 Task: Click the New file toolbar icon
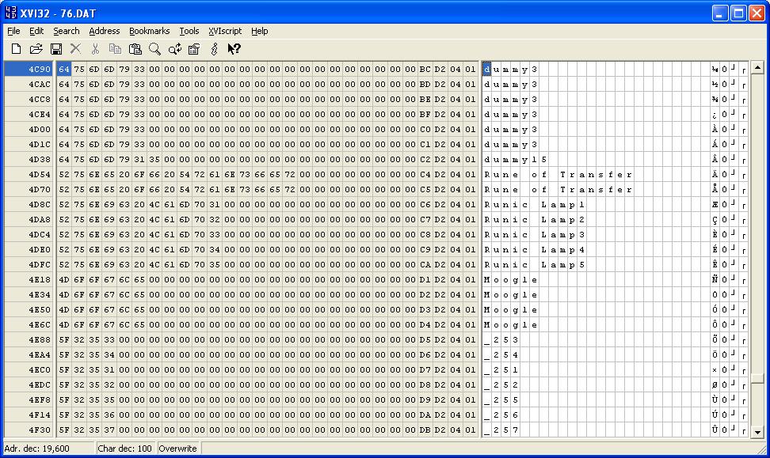click(16, 48)
